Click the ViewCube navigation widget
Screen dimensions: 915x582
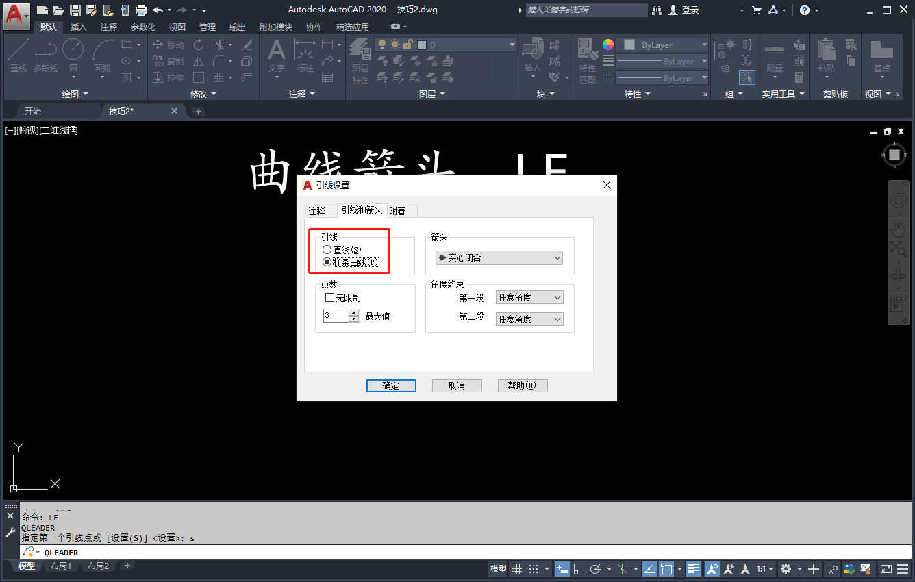click(894, 155)
